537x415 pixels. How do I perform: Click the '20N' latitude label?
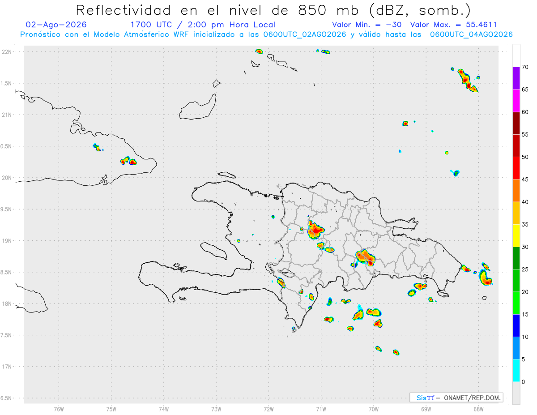(x=7, y=178)
